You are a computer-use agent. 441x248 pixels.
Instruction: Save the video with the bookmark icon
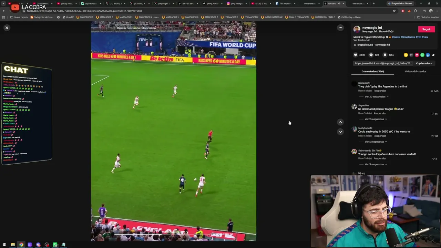click(385, 55)
